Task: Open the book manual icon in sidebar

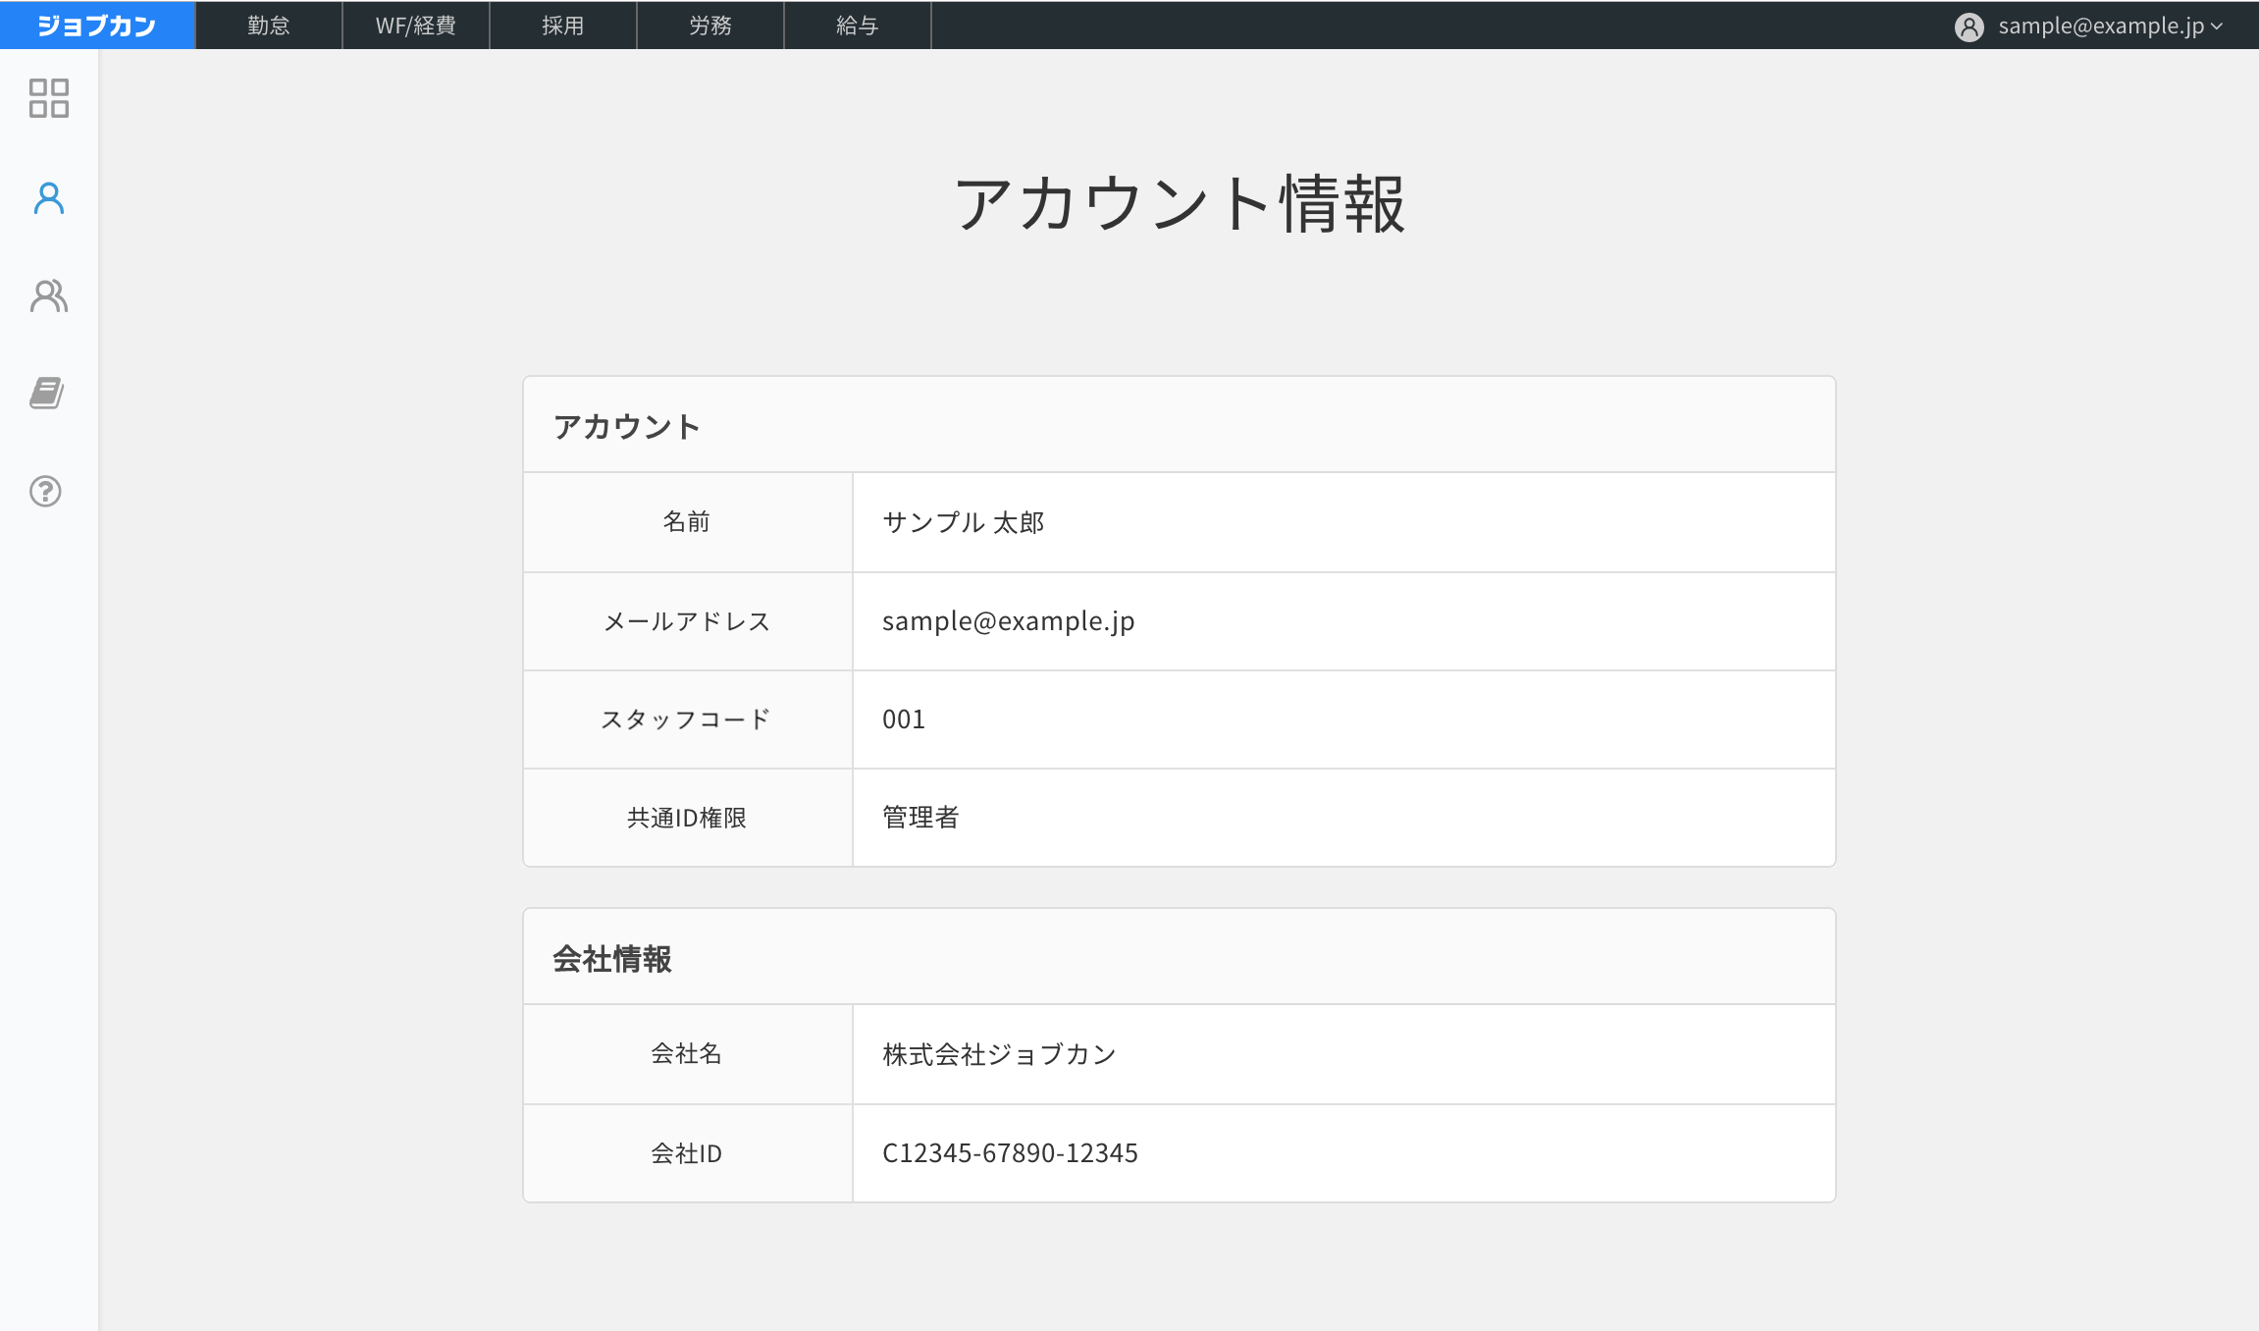Action: (46, 393)
